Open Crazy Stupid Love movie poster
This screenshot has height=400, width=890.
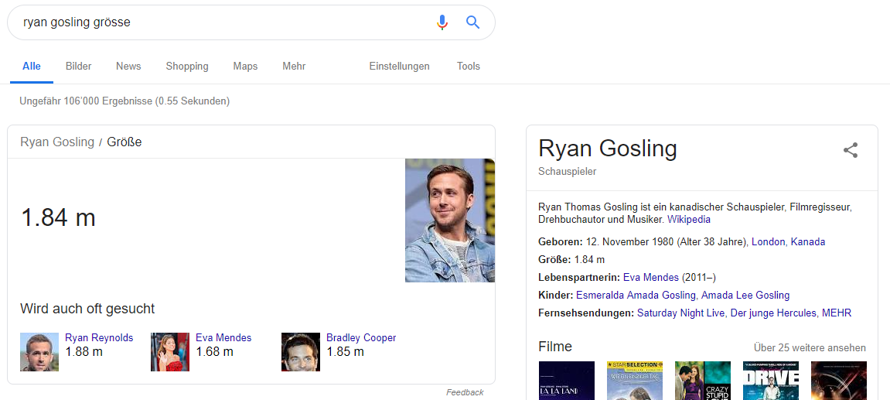(703, 381)
